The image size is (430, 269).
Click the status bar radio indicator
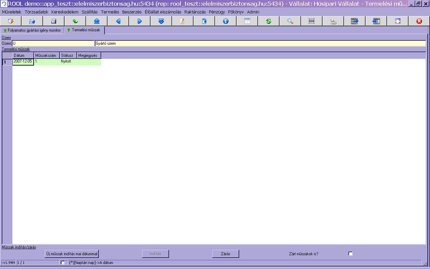(x=63, y=263)
